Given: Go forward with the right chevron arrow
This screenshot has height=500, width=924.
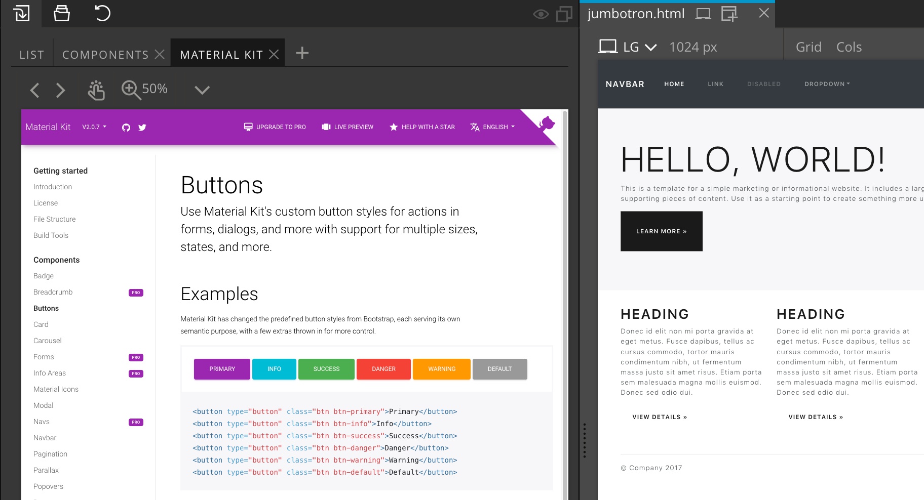Looking at the screenshot, I should click(61, 91).
